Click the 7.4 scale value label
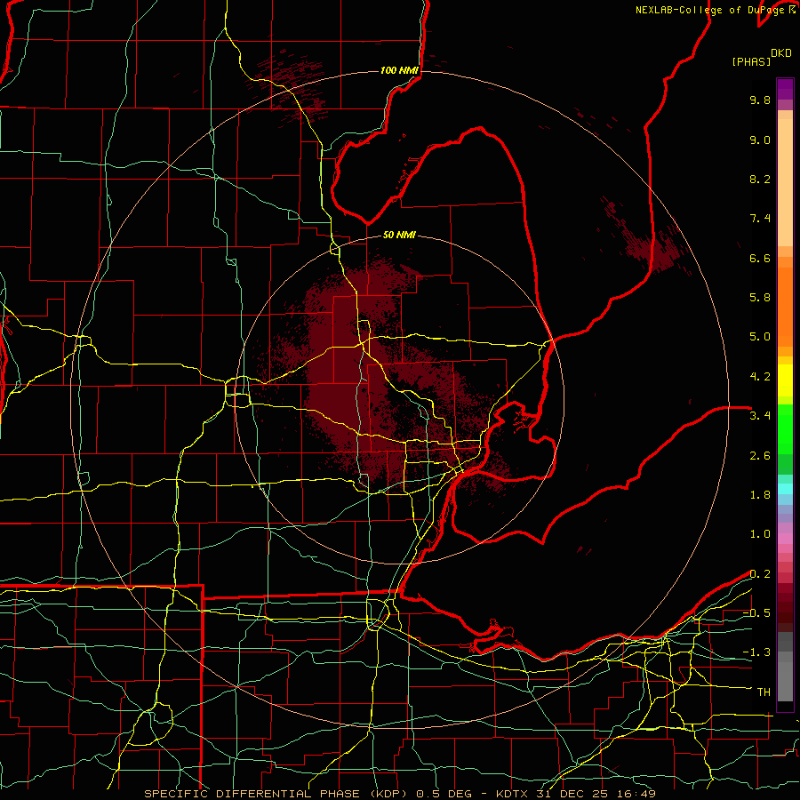This screenshot has height=800, width=800. pyautogui.click(x=760, y=219)
